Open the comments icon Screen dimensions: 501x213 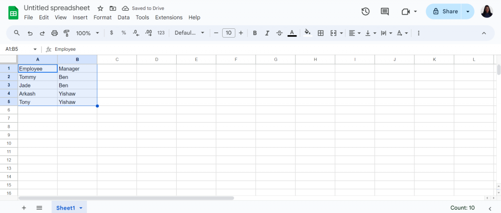click(385, 12)
